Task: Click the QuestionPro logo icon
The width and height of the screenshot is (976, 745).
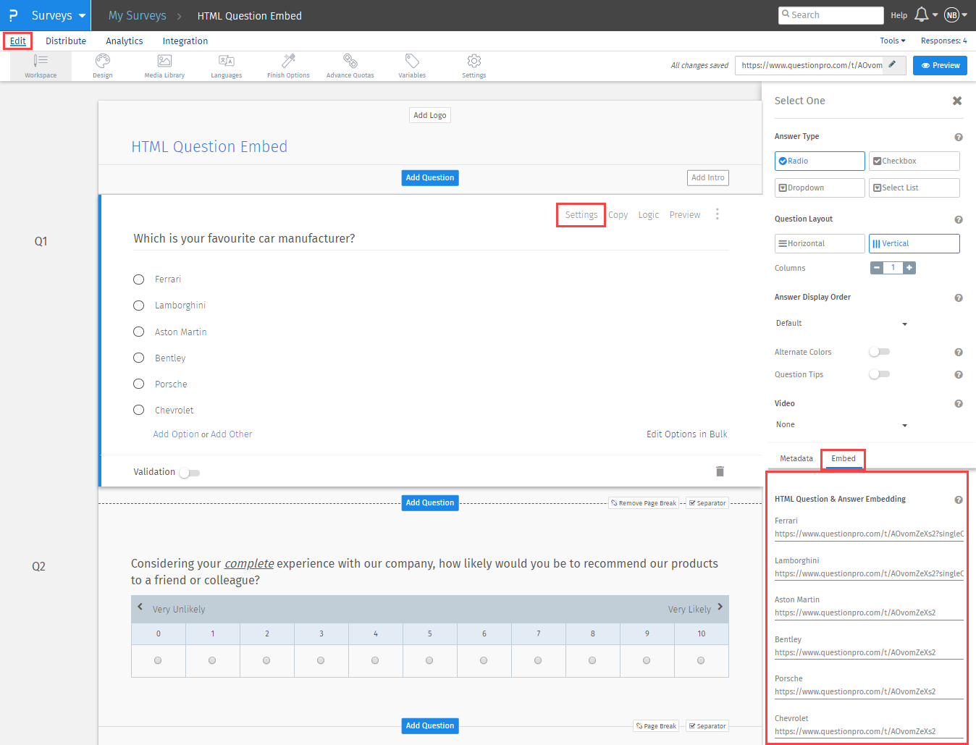Action: [x=13, y=15]
